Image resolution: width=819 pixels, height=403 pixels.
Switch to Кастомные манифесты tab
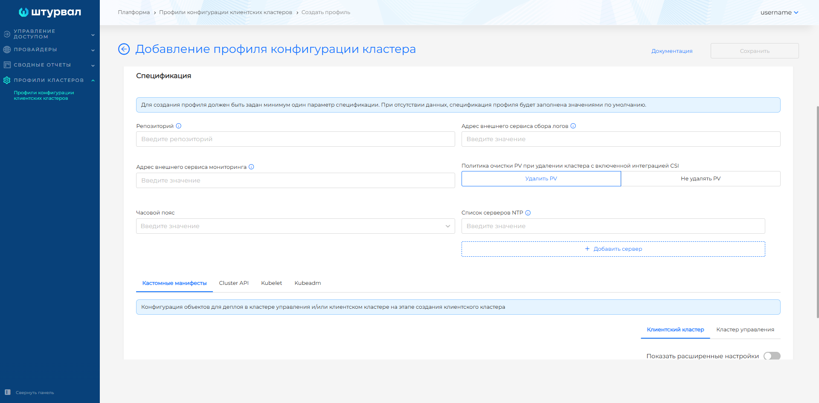pyautogui.click(x=174, y=283)
